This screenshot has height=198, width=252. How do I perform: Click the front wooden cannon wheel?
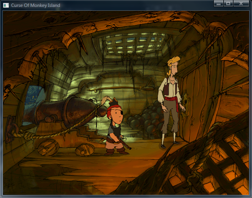click(x=49, y=147)
